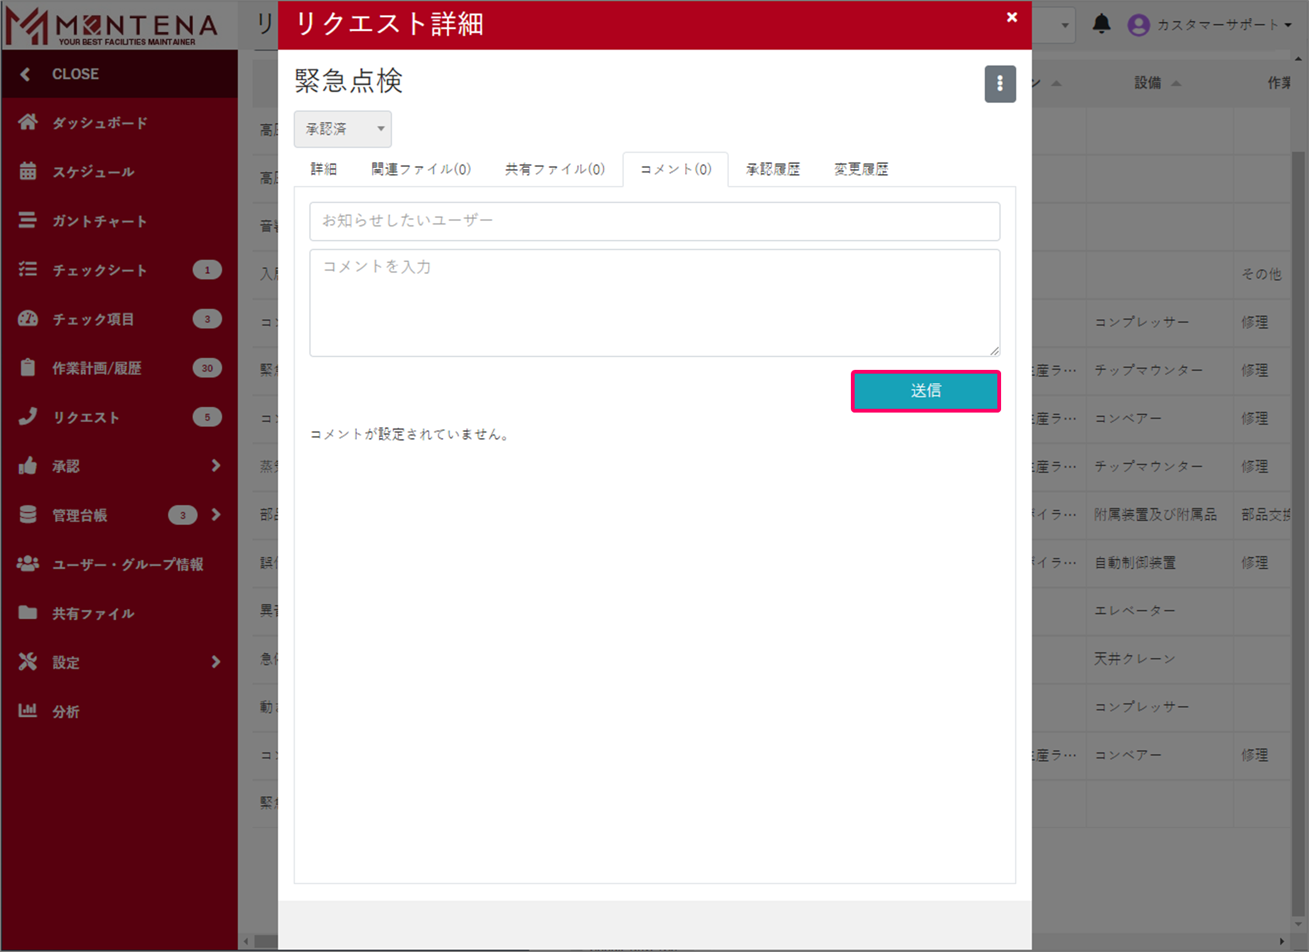Viewport: 1309px width, 952px height.
Task: Open the three-dot options menu
Action: coord(999,84)
